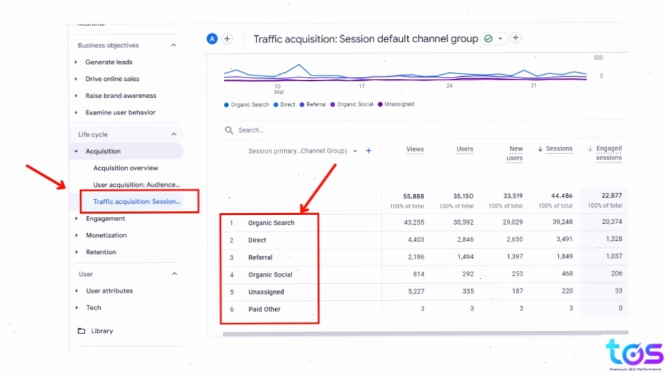Select the Acquisition menu item
Viewport: 665px width, 377px height.
(103, 151)
